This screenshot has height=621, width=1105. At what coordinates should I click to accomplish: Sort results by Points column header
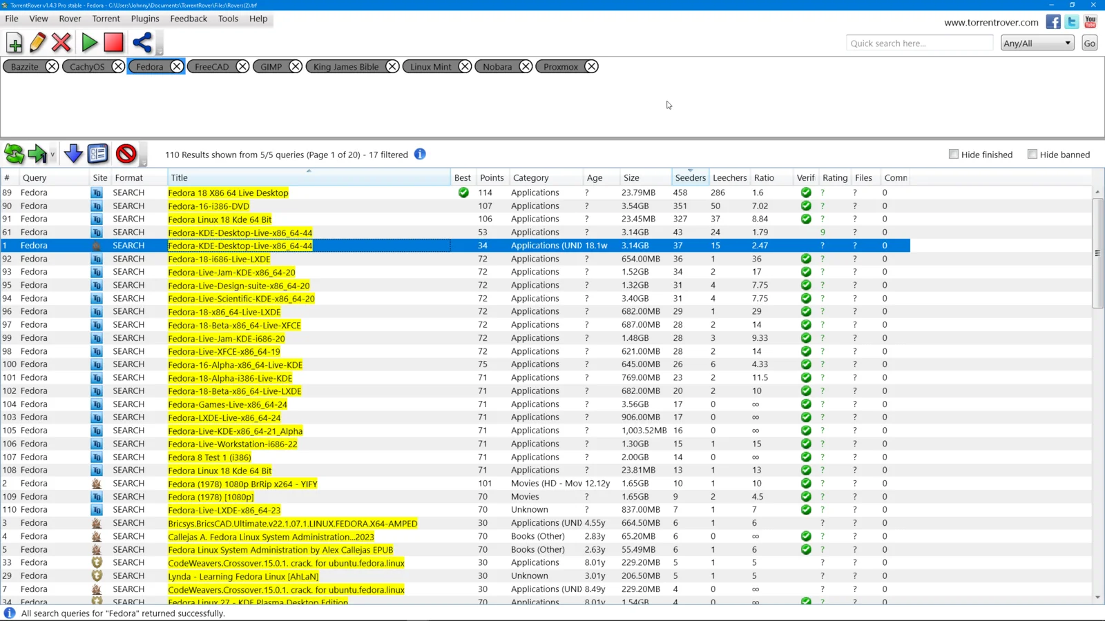492,177
